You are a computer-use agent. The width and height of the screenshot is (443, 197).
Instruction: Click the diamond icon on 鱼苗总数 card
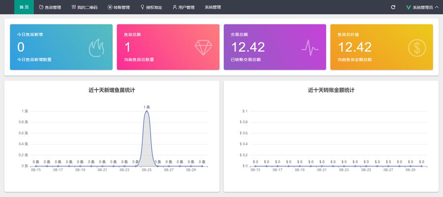coord(203,48)
